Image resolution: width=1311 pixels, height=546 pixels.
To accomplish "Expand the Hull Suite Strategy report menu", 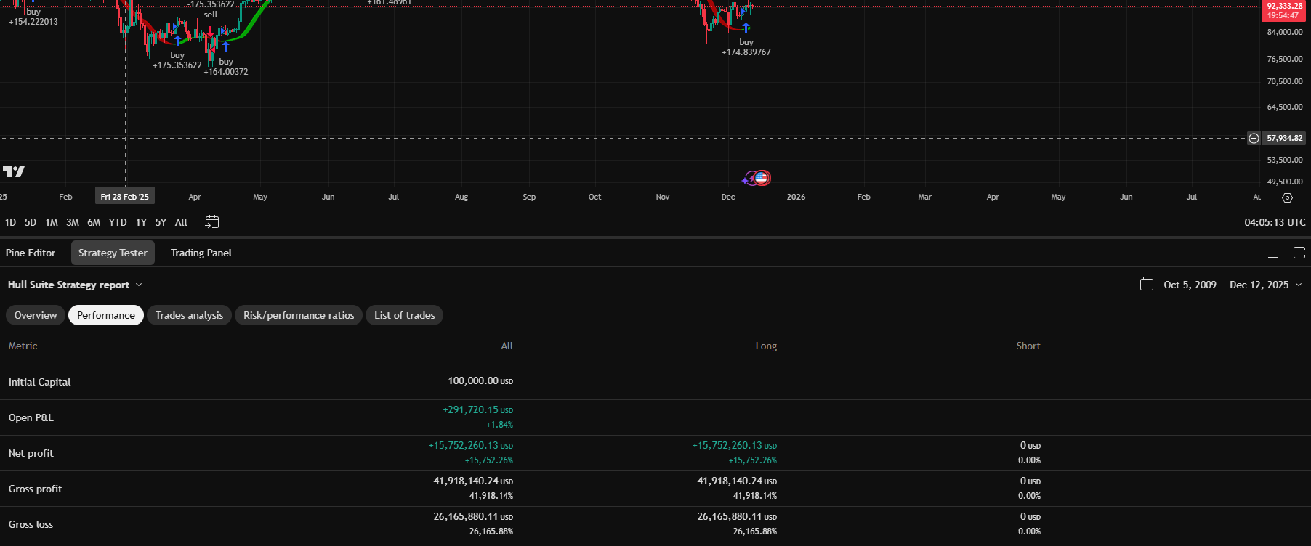I will (75, 285).
